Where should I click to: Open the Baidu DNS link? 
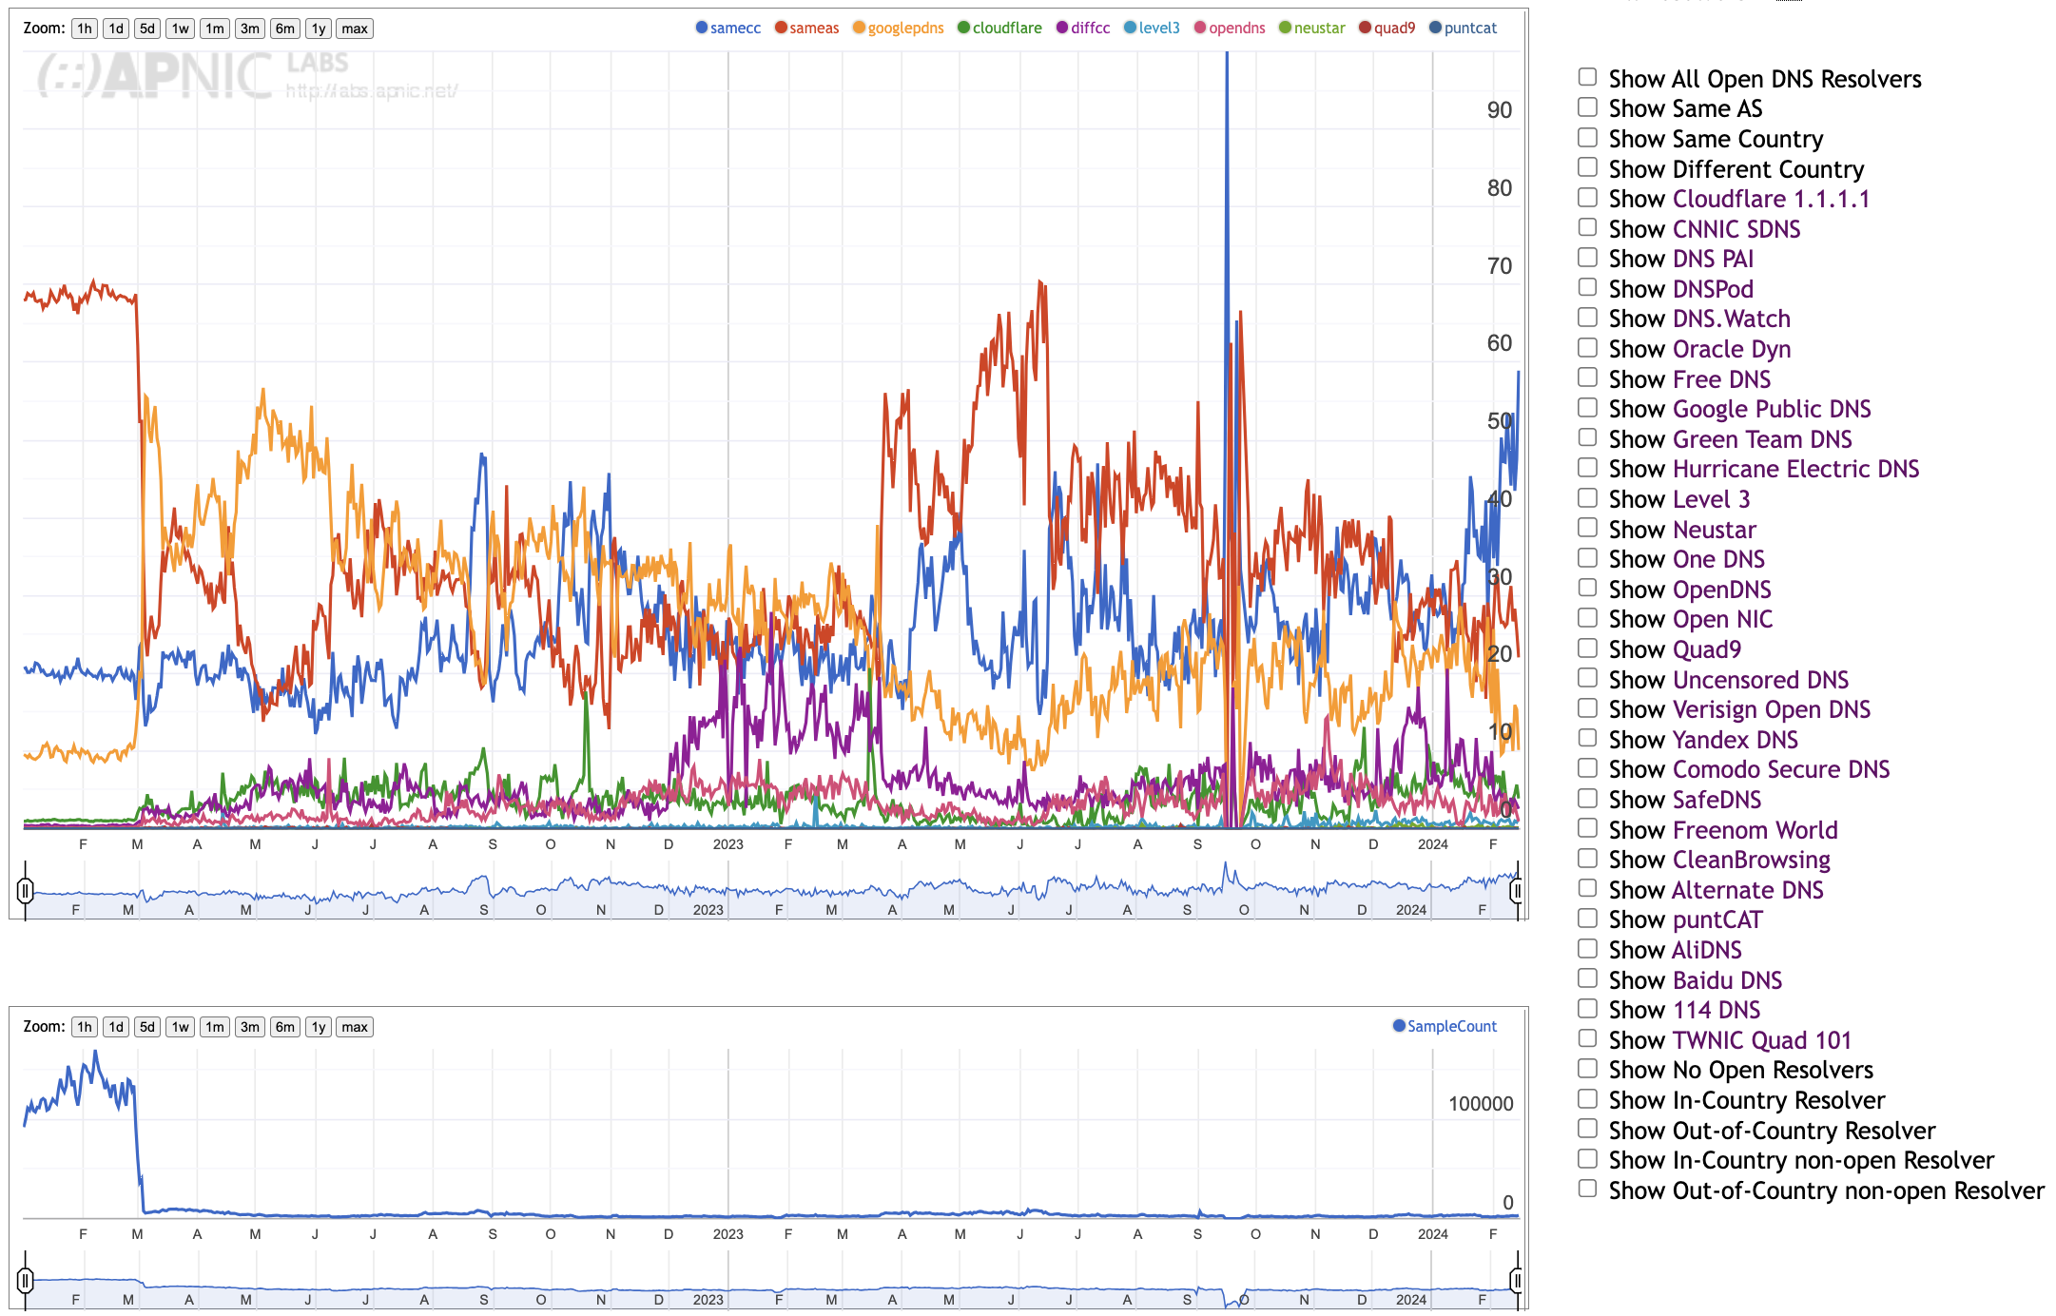(x=1727, y=980)
